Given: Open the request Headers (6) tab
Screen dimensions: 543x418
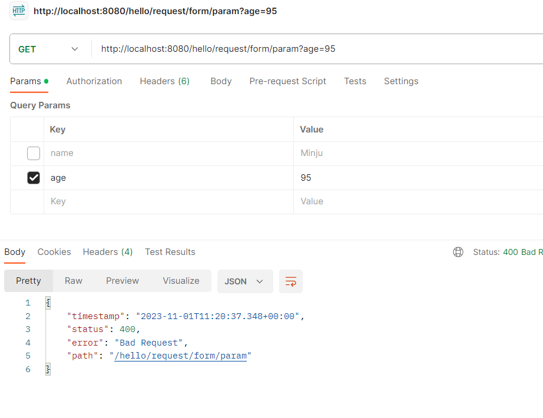Looking at the screenshot, I should (x=164, y=81).
